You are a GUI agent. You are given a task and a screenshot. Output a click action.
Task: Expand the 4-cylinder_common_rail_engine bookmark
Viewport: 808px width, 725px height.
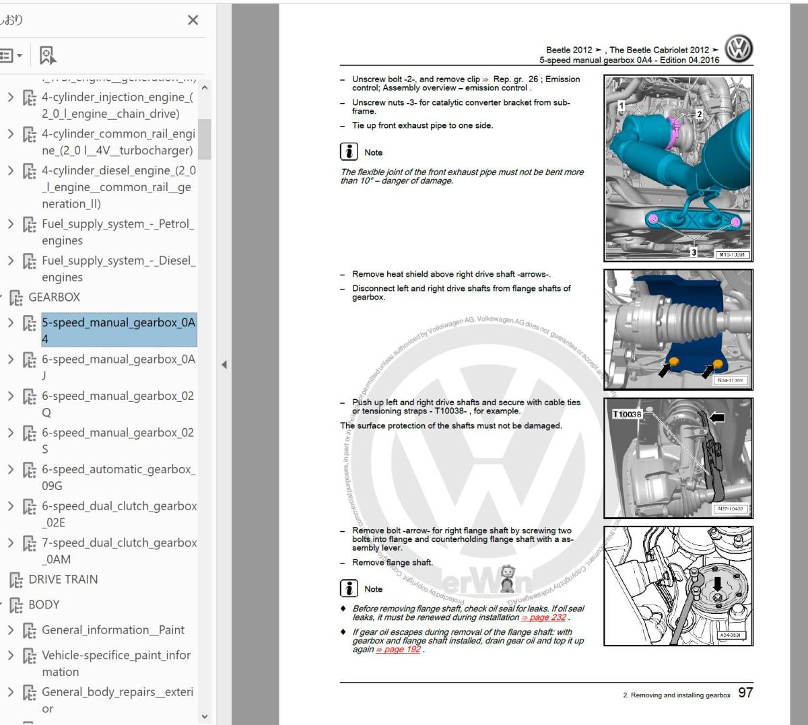[x=11, y=134]
